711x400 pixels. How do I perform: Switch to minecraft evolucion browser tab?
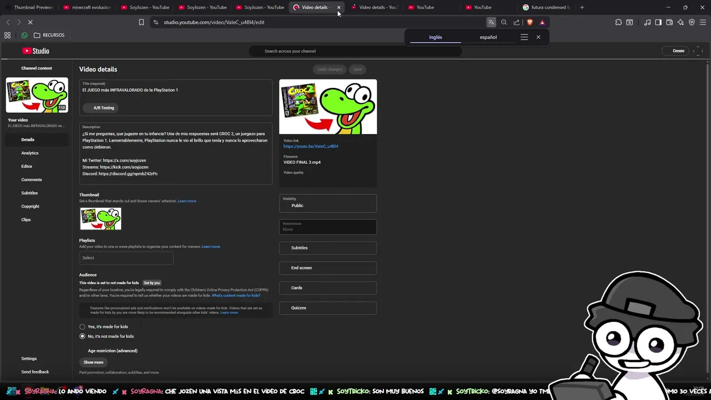click(x=87, y=7)
